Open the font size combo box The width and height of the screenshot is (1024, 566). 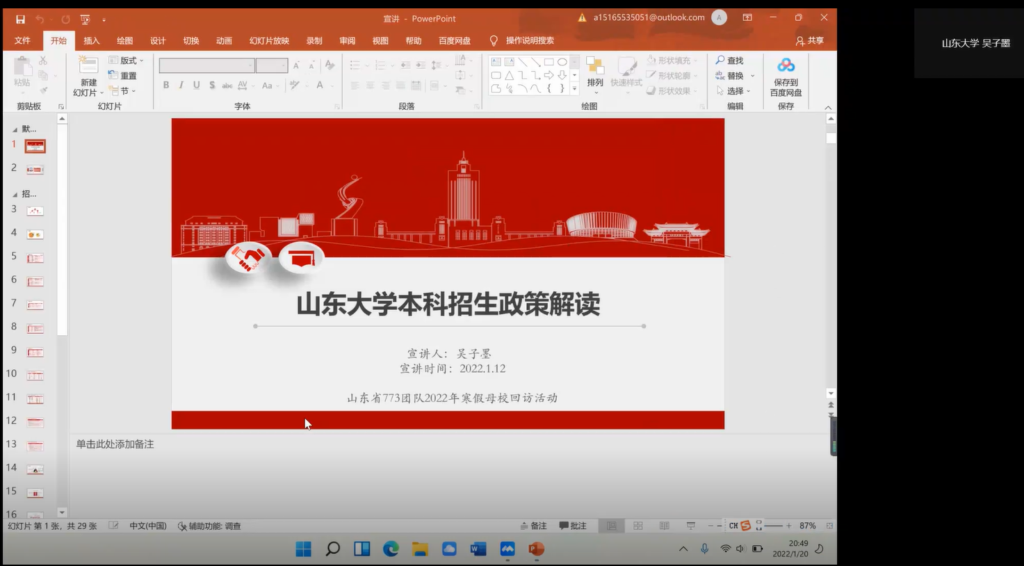271,65
